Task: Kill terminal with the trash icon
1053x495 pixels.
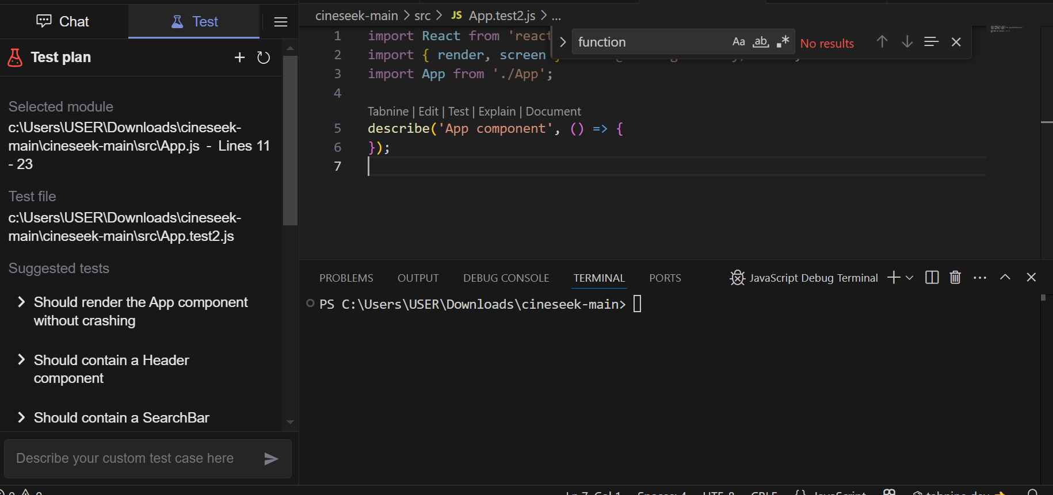Action: coord(955,278)
